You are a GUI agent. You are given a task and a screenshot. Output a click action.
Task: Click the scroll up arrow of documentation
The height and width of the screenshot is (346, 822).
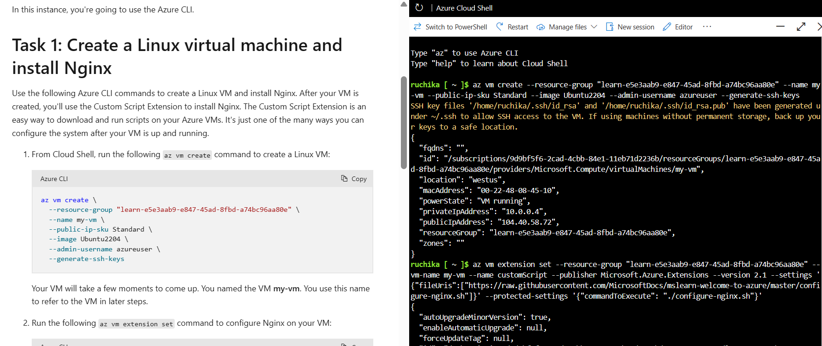404,4
